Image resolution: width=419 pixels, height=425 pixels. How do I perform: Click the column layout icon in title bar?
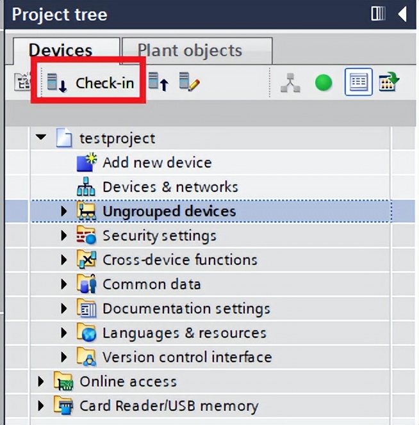point(378,14)
